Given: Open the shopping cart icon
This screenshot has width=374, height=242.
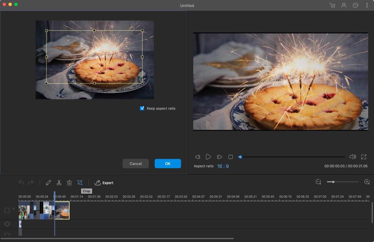Looking at the screenshot, I should click(332, 5).
